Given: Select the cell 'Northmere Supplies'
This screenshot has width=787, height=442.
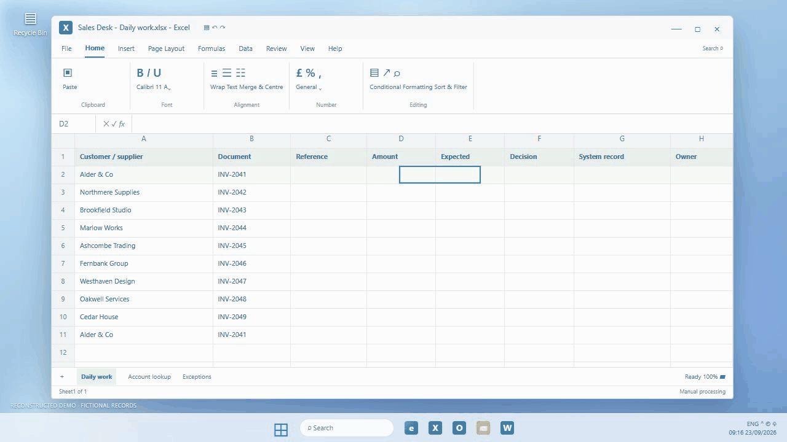Looking at the screenshot, I should (x=144, y=192).
